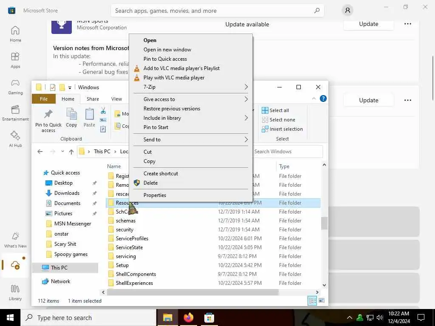Select Open in new window
The width and height of the screenshot is (435, 326).
point(191,50)
